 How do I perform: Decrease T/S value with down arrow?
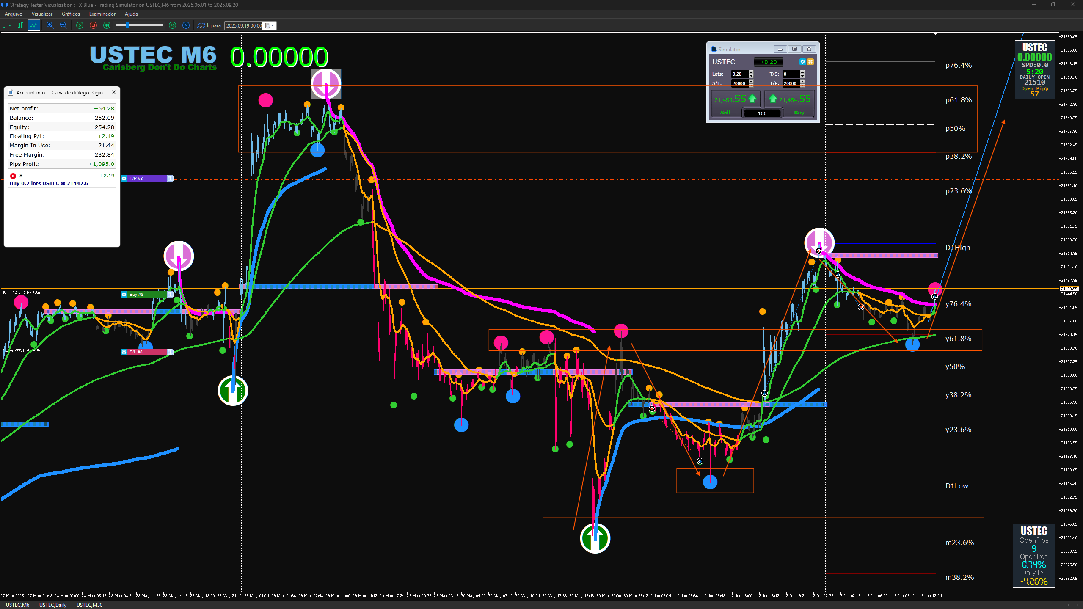click(802, 76)
